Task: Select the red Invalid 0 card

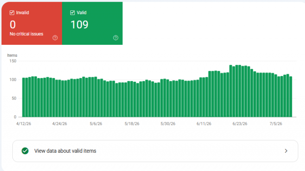Action: tap(32, 23)
